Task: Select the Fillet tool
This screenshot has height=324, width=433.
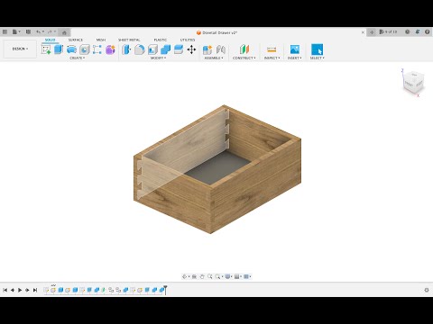Action: pos(139,49)
